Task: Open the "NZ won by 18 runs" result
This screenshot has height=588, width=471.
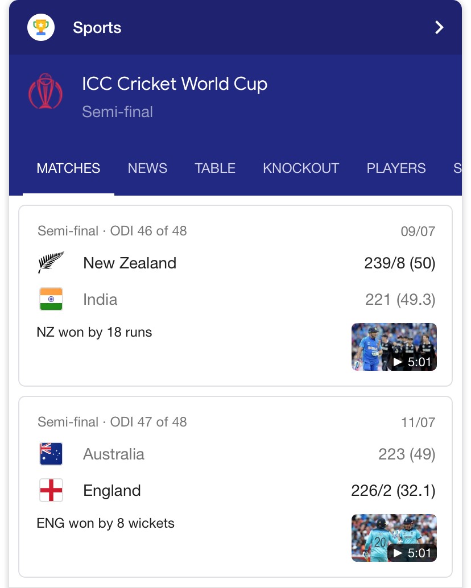Action: pyautogui.click(x=94, y=332)
